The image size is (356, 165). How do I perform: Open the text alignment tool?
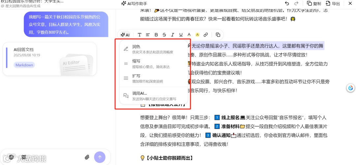click(x=148, y=35)
